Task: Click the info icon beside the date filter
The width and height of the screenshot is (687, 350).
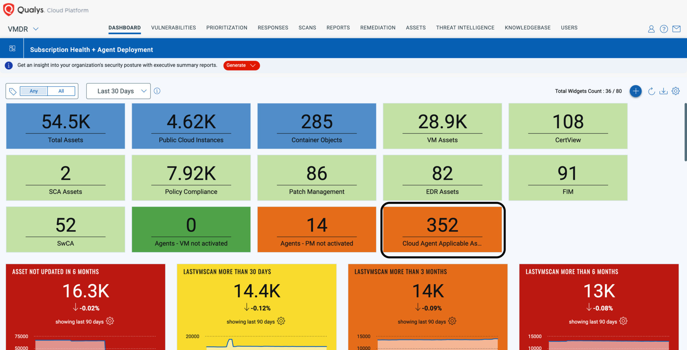Action: coord(157,91)
